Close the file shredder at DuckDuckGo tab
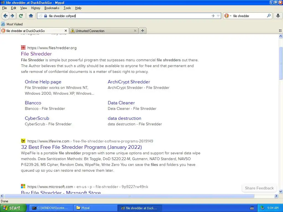The height and width of the screenshot is (212, 283). pyautogui.click(x=66, y=31)
